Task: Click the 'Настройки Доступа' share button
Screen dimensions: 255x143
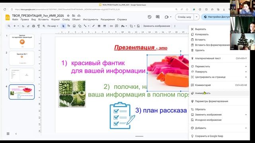Action: click(216, 17)
